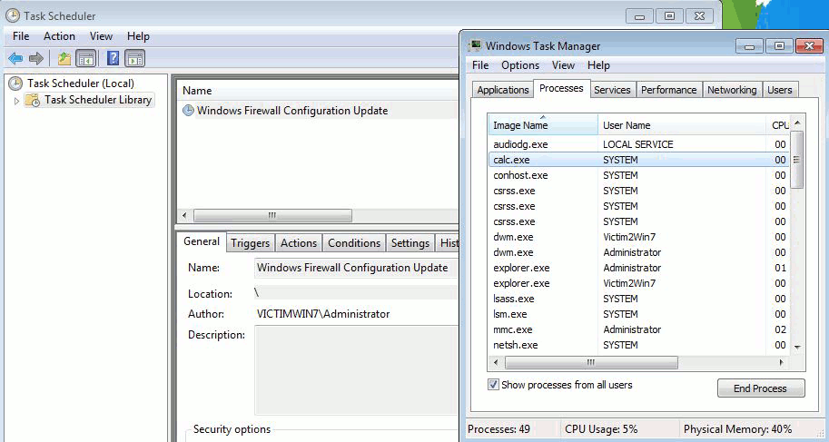The image size is (829, 442).
Task: Expand the Task Scheduler Library tree node
Action: pyautogui.click(x=16, y=101)
